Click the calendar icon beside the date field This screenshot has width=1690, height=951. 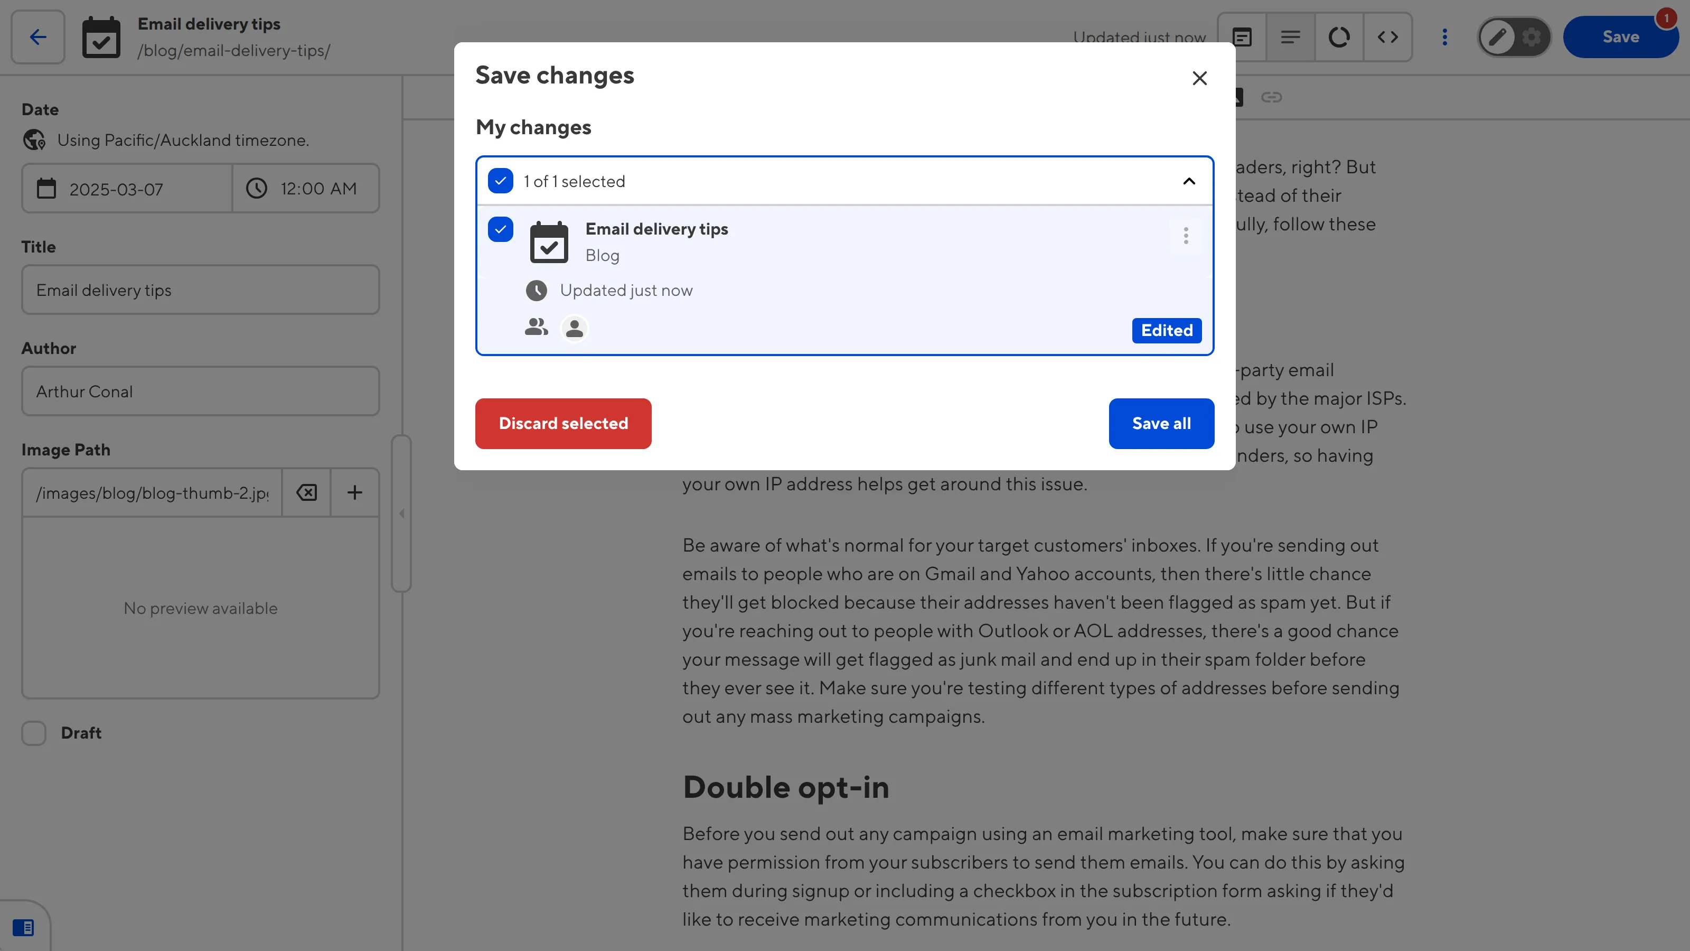tap(46, 189)
